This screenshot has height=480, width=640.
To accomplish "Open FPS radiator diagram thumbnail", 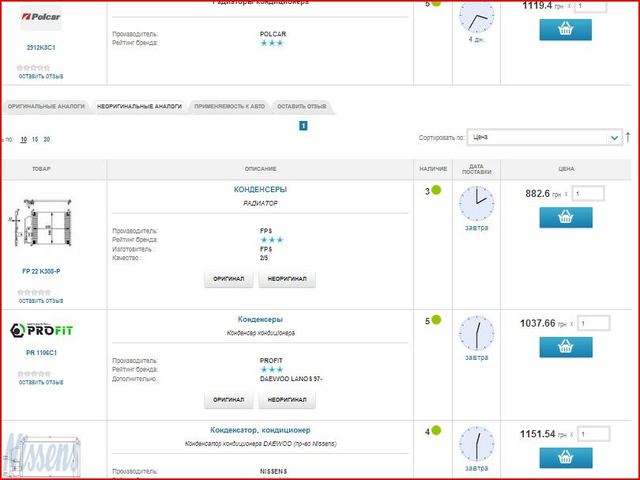I will (x=41, y=223).
